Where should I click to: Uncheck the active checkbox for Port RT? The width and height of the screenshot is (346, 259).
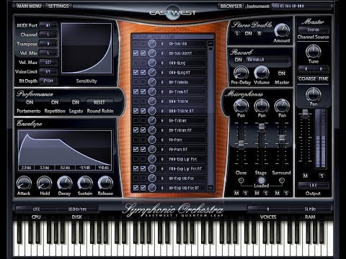[136, 149]
